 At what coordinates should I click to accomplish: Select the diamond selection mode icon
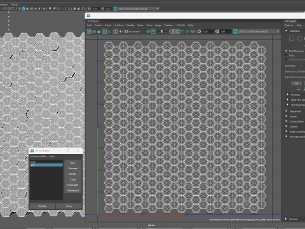click(299, 39)
